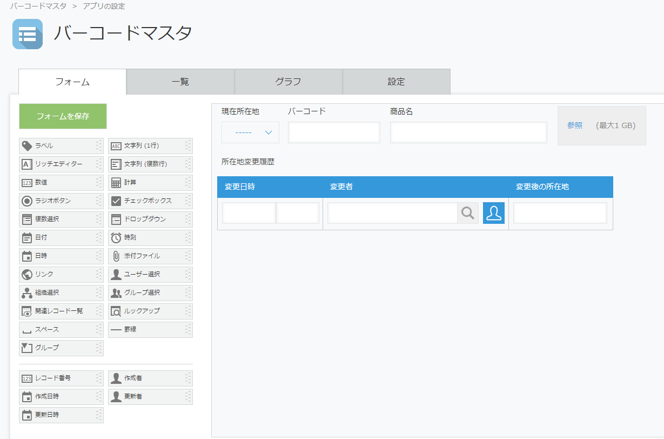This screenshot has width=664, height=439.
Task: Click the ドロップダウン field element
Action: click(150, 219)
